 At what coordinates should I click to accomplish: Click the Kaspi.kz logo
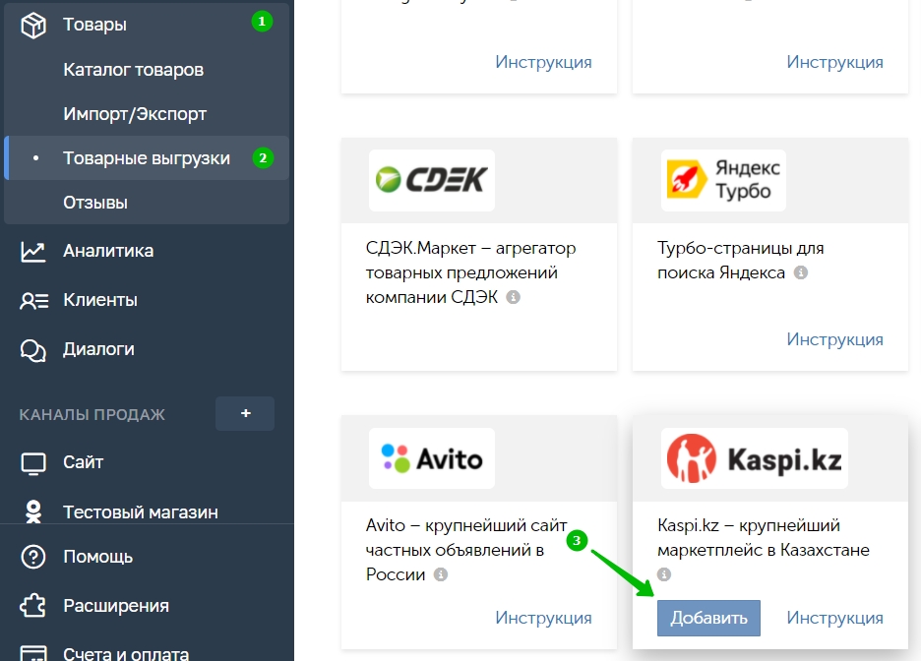coord(755,458)
